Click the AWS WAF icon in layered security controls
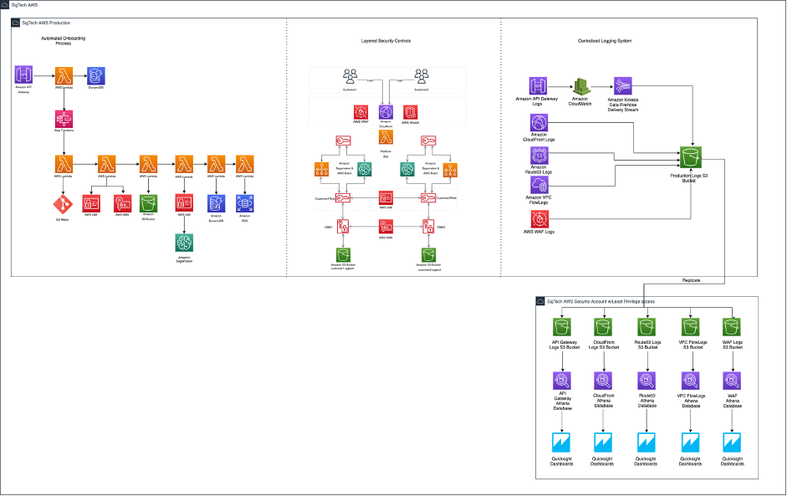The height and width of the screenshot is (496, 787). [362, 113]
